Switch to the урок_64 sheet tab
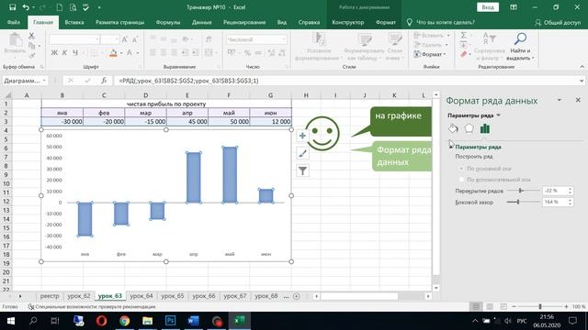This screenshot has height=330, width=588. 141,296
